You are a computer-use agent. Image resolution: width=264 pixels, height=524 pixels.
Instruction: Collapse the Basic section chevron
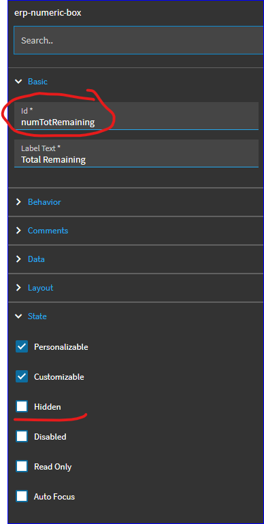tap(19, 82)
